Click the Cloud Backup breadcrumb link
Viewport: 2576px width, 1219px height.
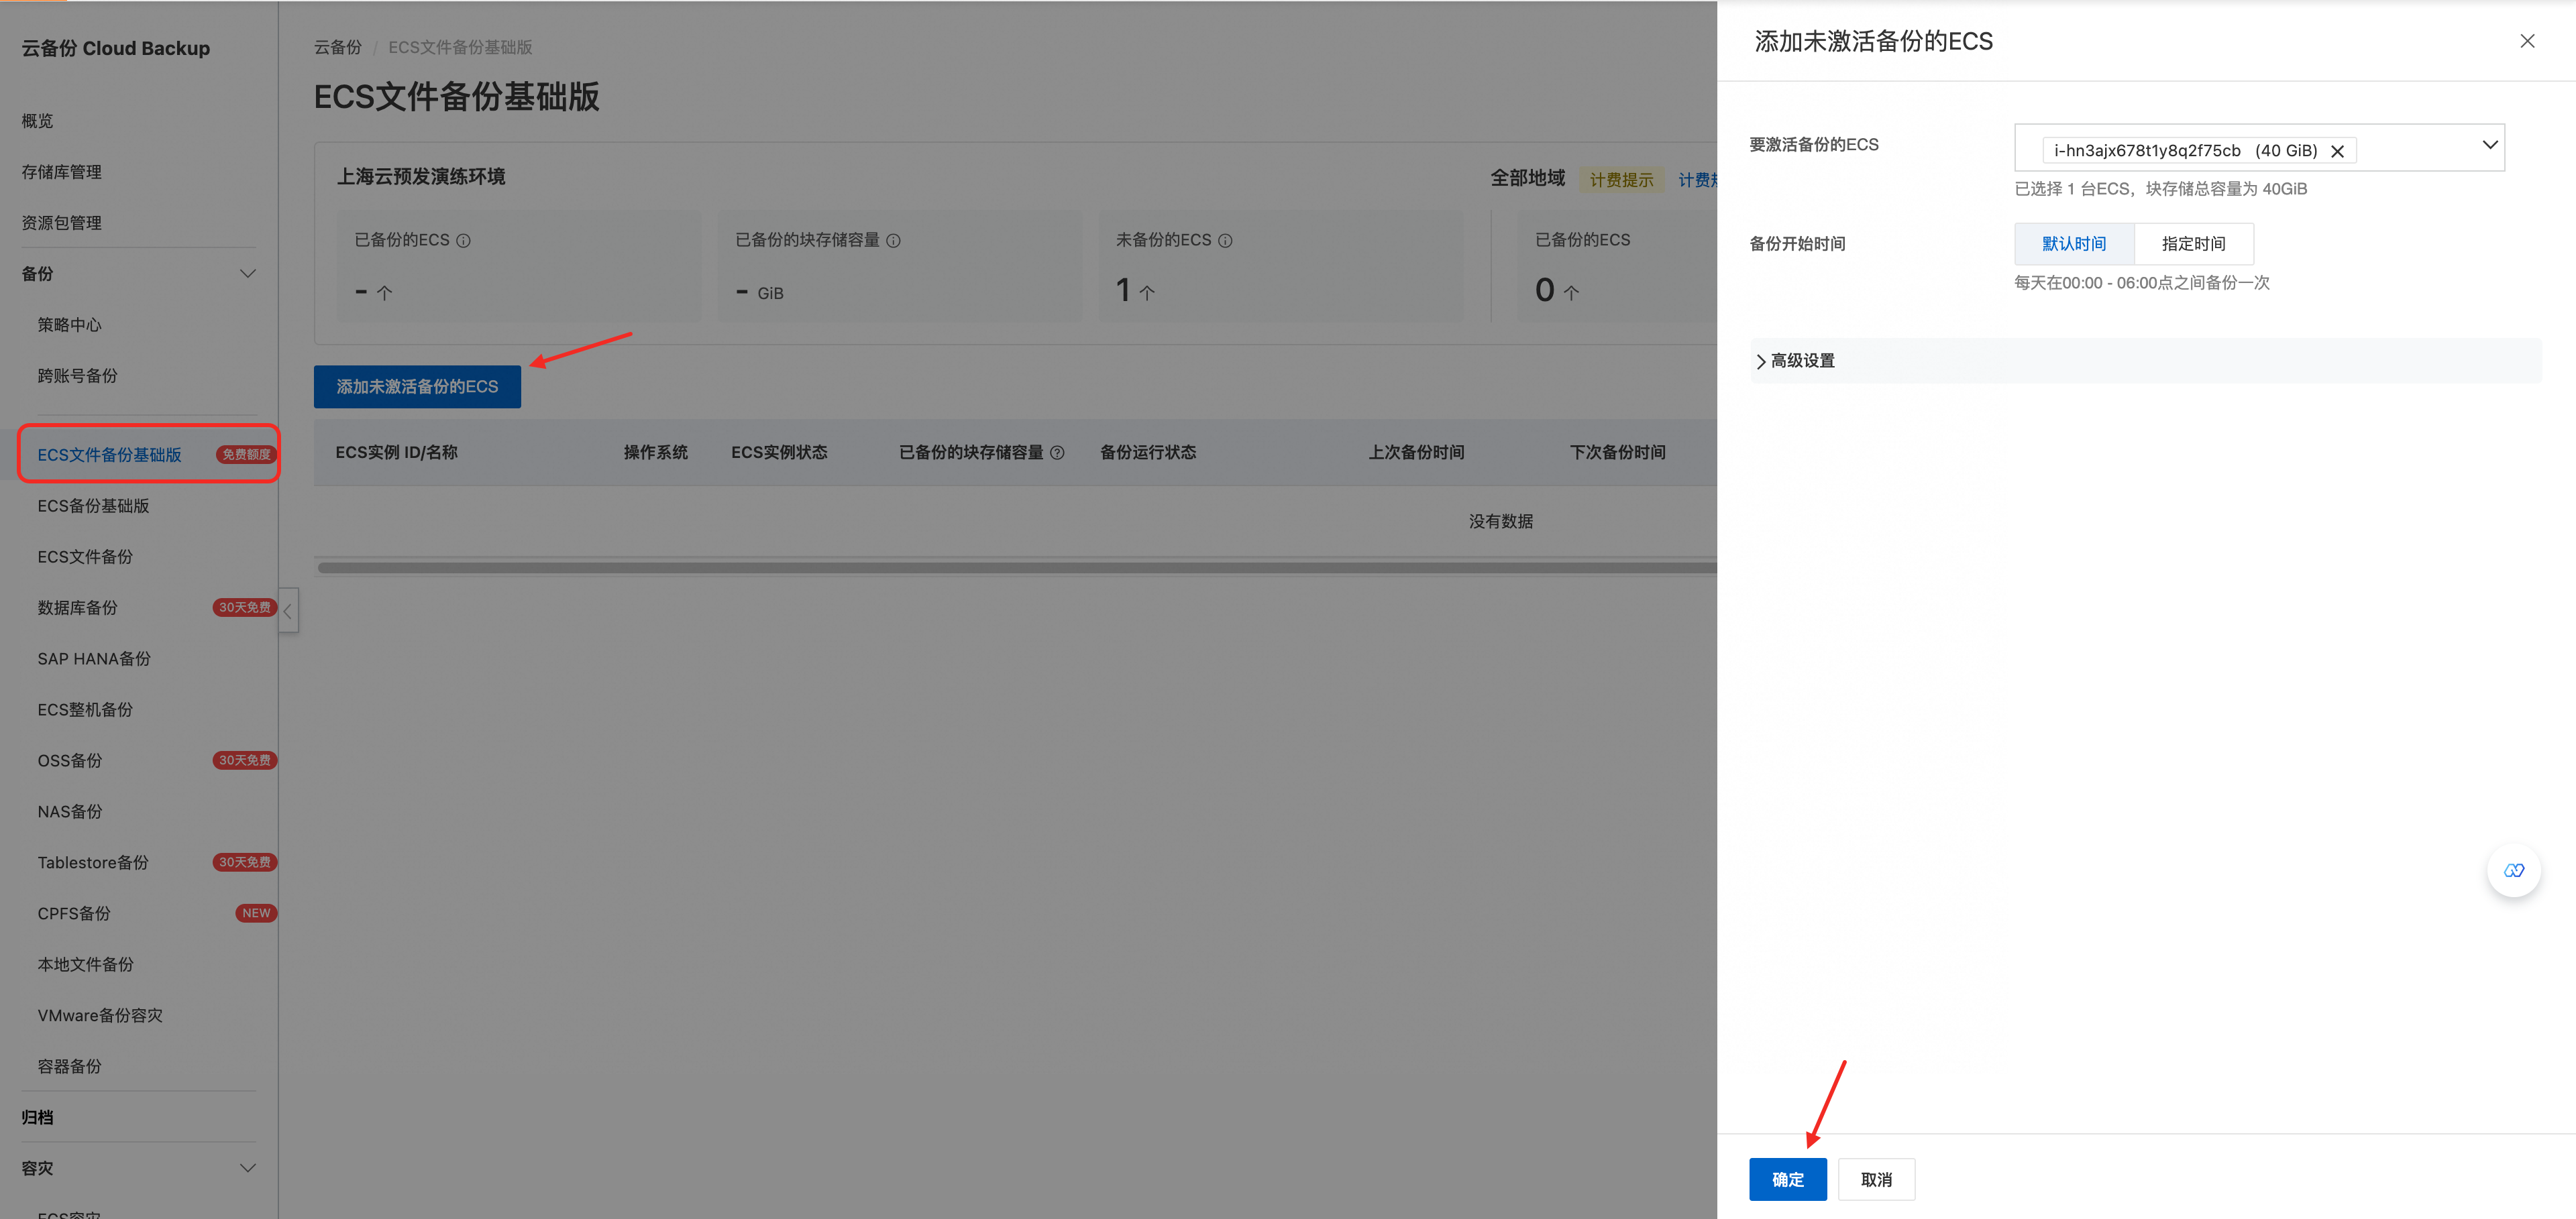pyautogui.click(x=337, y=47)
